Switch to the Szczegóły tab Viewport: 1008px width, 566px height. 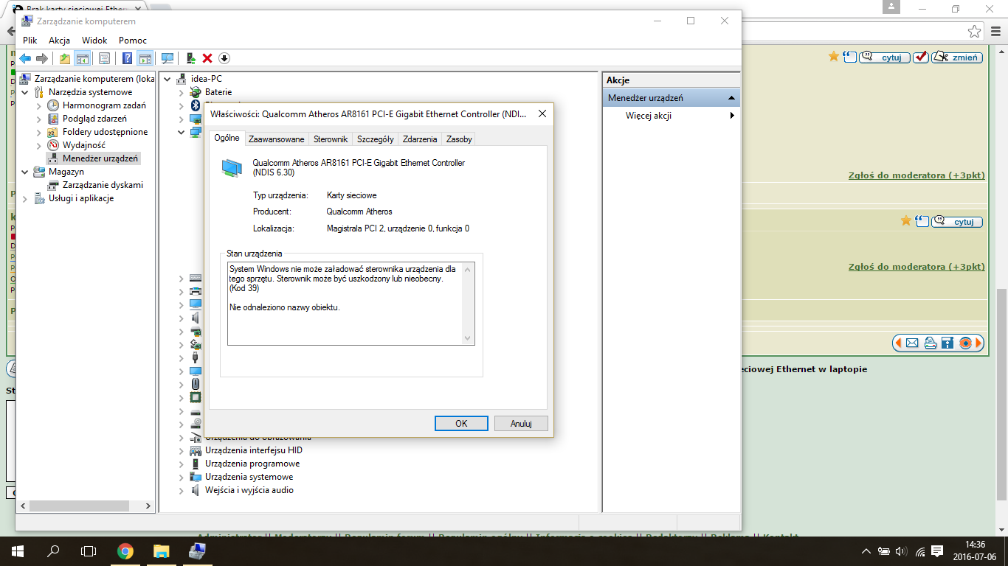[x=376, y=139]
